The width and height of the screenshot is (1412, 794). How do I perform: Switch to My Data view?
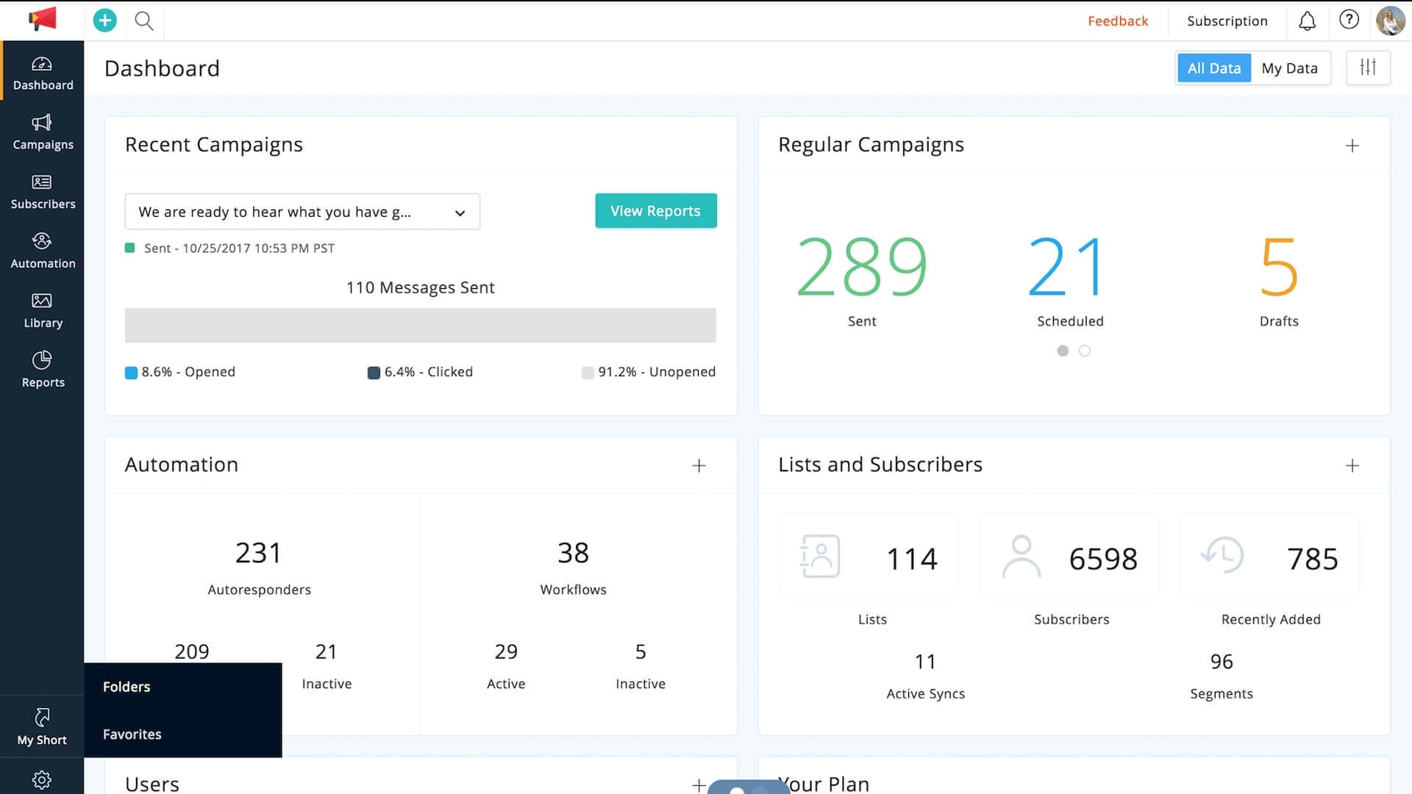point(1290,68)
